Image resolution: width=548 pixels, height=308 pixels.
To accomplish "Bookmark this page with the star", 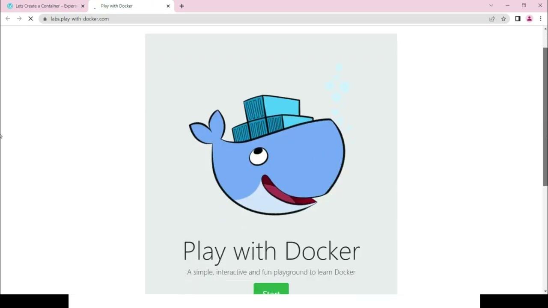I will (503, 19).
